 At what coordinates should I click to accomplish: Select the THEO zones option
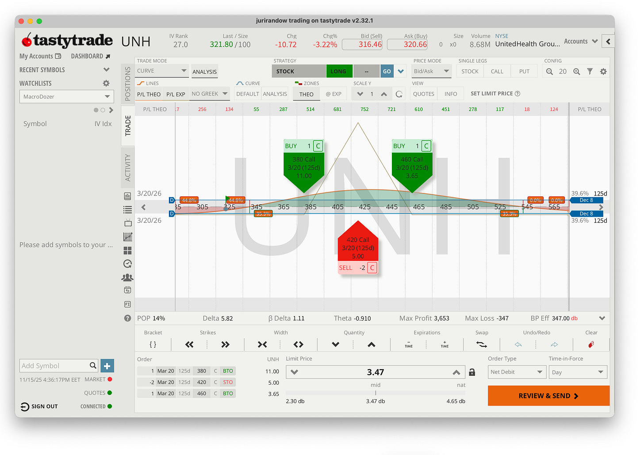[306, 94]
